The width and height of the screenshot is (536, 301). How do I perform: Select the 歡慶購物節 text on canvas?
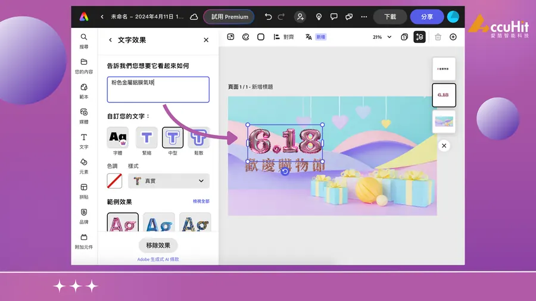[x=285, y=165]
